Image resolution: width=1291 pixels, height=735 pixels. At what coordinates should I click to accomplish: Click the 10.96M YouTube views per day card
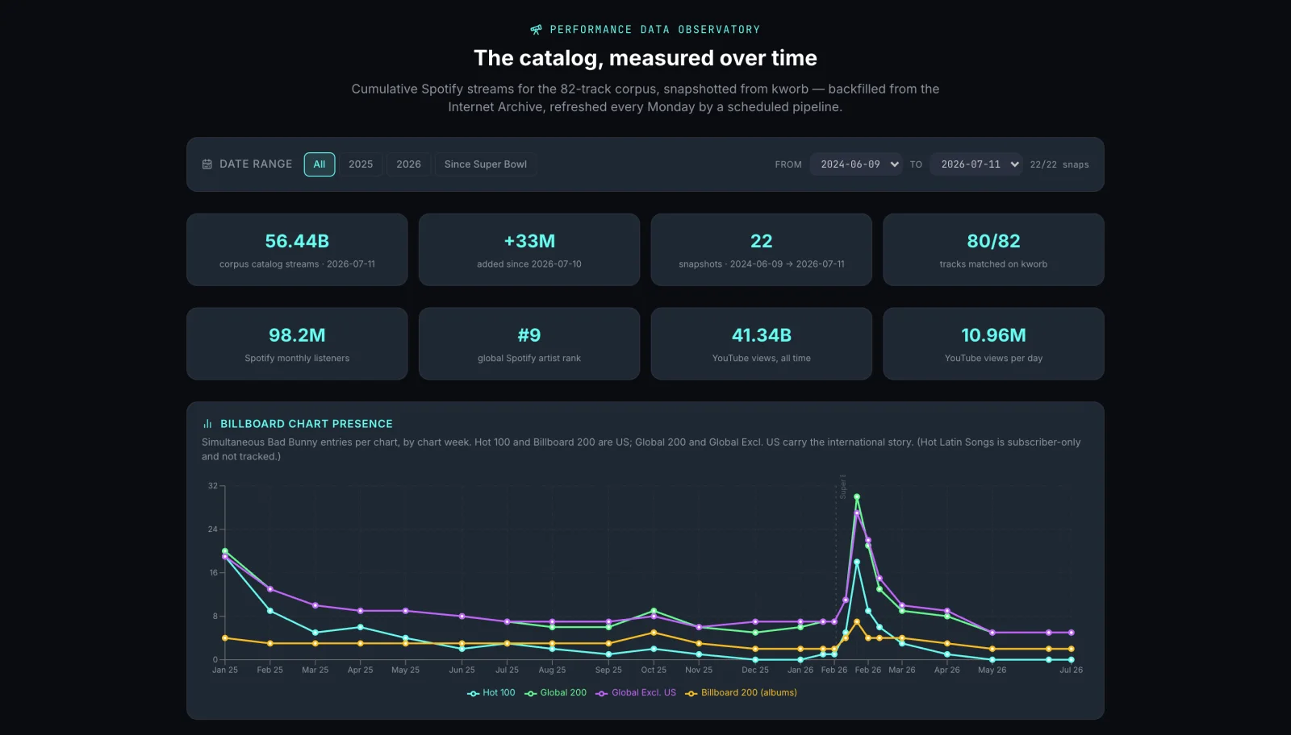993,343
